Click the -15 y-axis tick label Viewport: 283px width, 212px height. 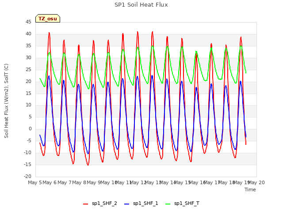click(x=28, y=164)
